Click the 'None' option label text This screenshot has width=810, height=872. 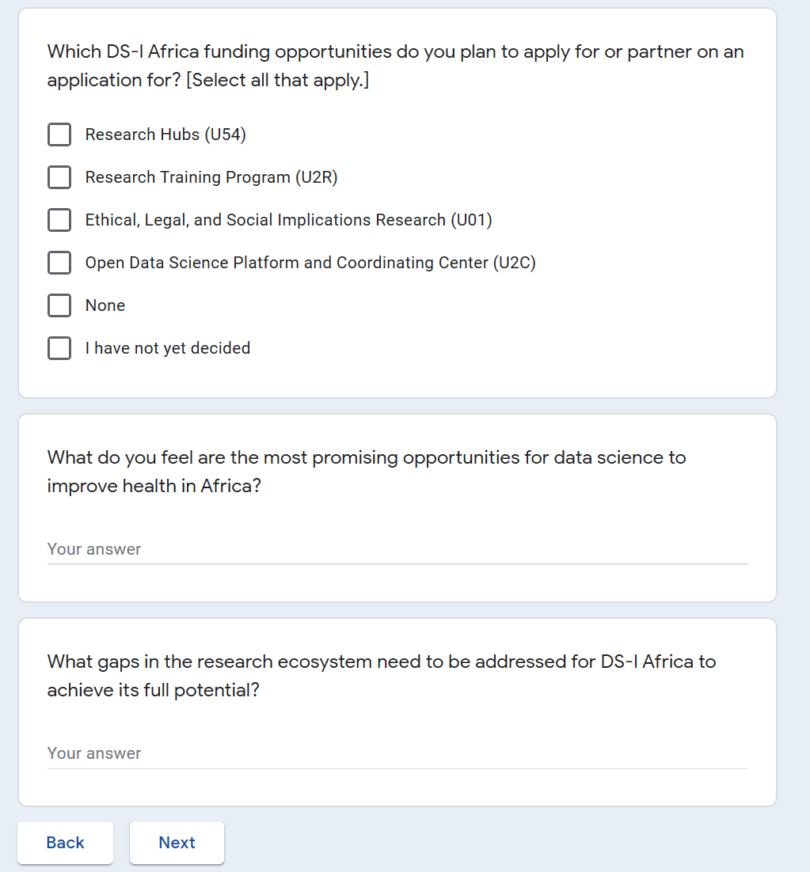pos(105,306)
